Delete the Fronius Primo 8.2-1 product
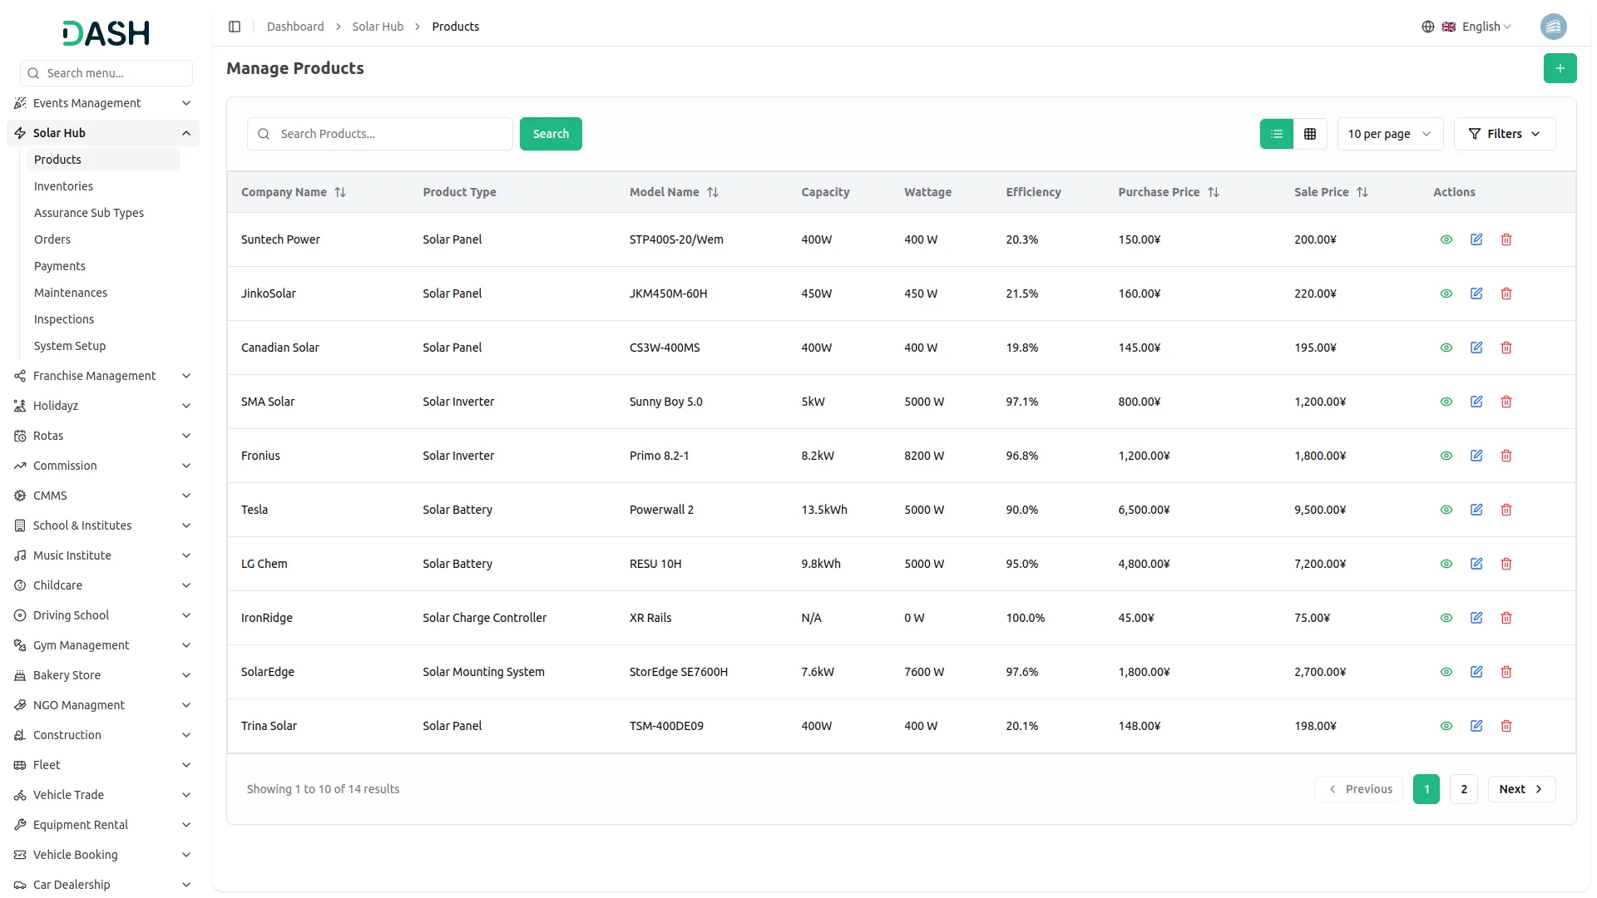The height and width of the screenshot is (898, 1597). pyautogui.click(x=1506, y=456)
